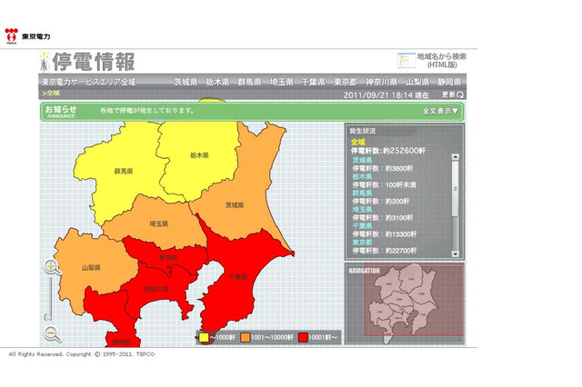Click 100軒未満 value under 栃木県
The width and height of the screenshot is (582, 387).
click(x=400, y=184)
